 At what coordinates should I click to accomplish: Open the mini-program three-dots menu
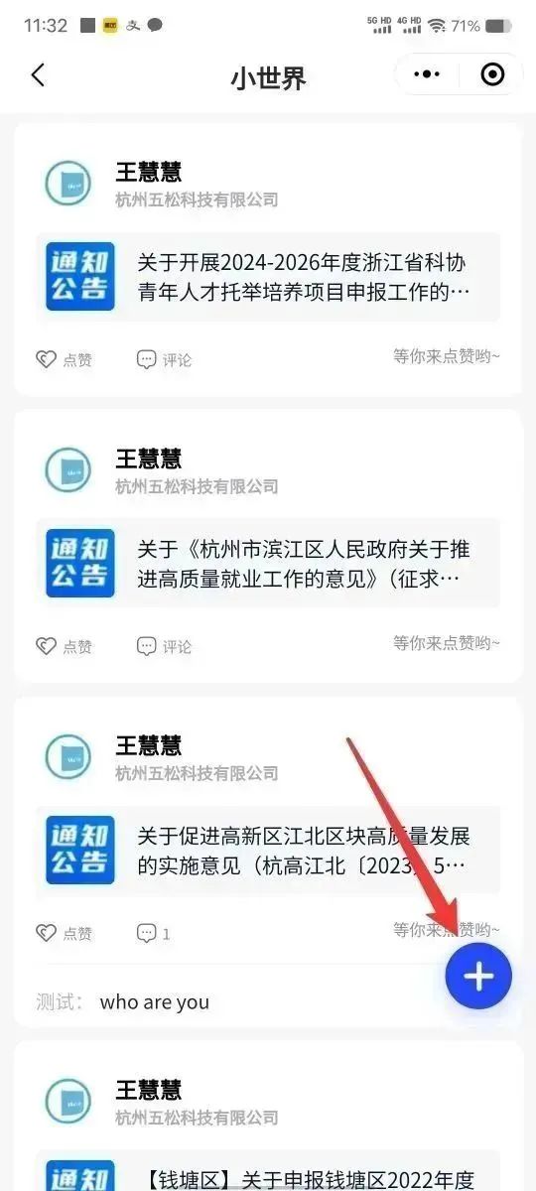(426, 74)
